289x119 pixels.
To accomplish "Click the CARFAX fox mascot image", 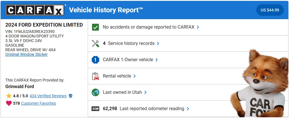I will click(261, 86).
